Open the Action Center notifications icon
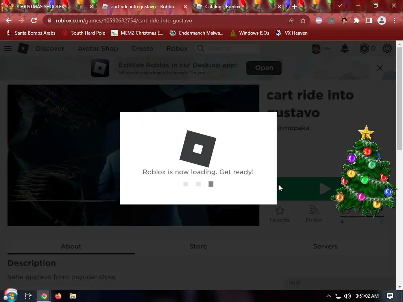The image size is (403, 302). pos(390,296)
